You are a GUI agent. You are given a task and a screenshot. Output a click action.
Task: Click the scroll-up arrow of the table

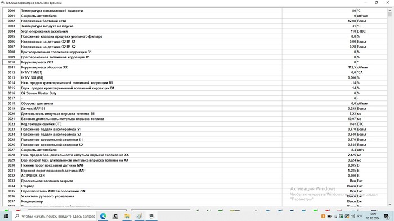point(389,10)
